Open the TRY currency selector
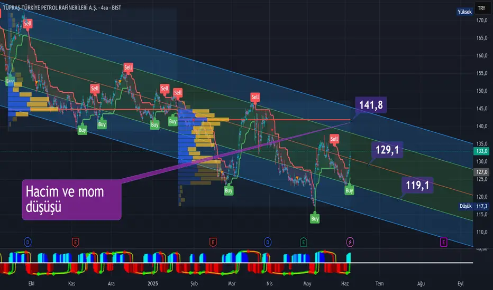The height and width of the screenshot is (290, 493). click(x=482, y=8)
